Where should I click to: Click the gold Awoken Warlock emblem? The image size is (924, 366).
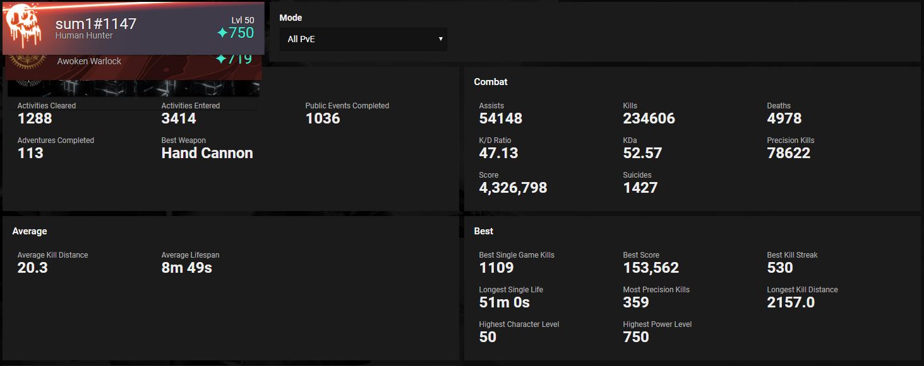click(28, 62)
